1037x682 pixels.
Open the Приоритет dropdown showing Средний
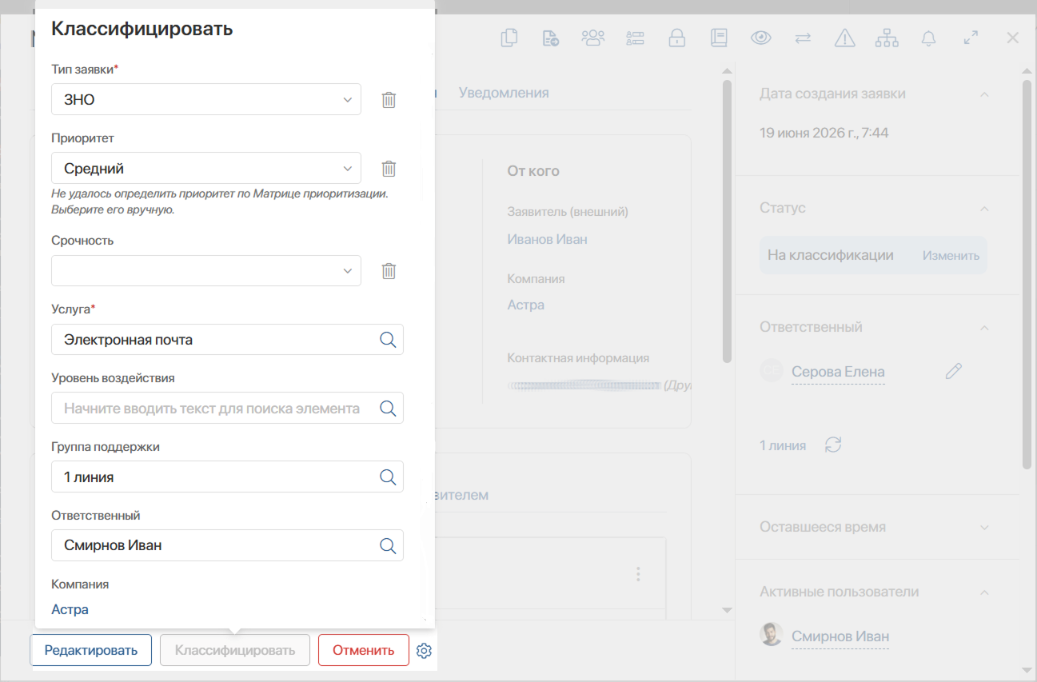[206, 169]
